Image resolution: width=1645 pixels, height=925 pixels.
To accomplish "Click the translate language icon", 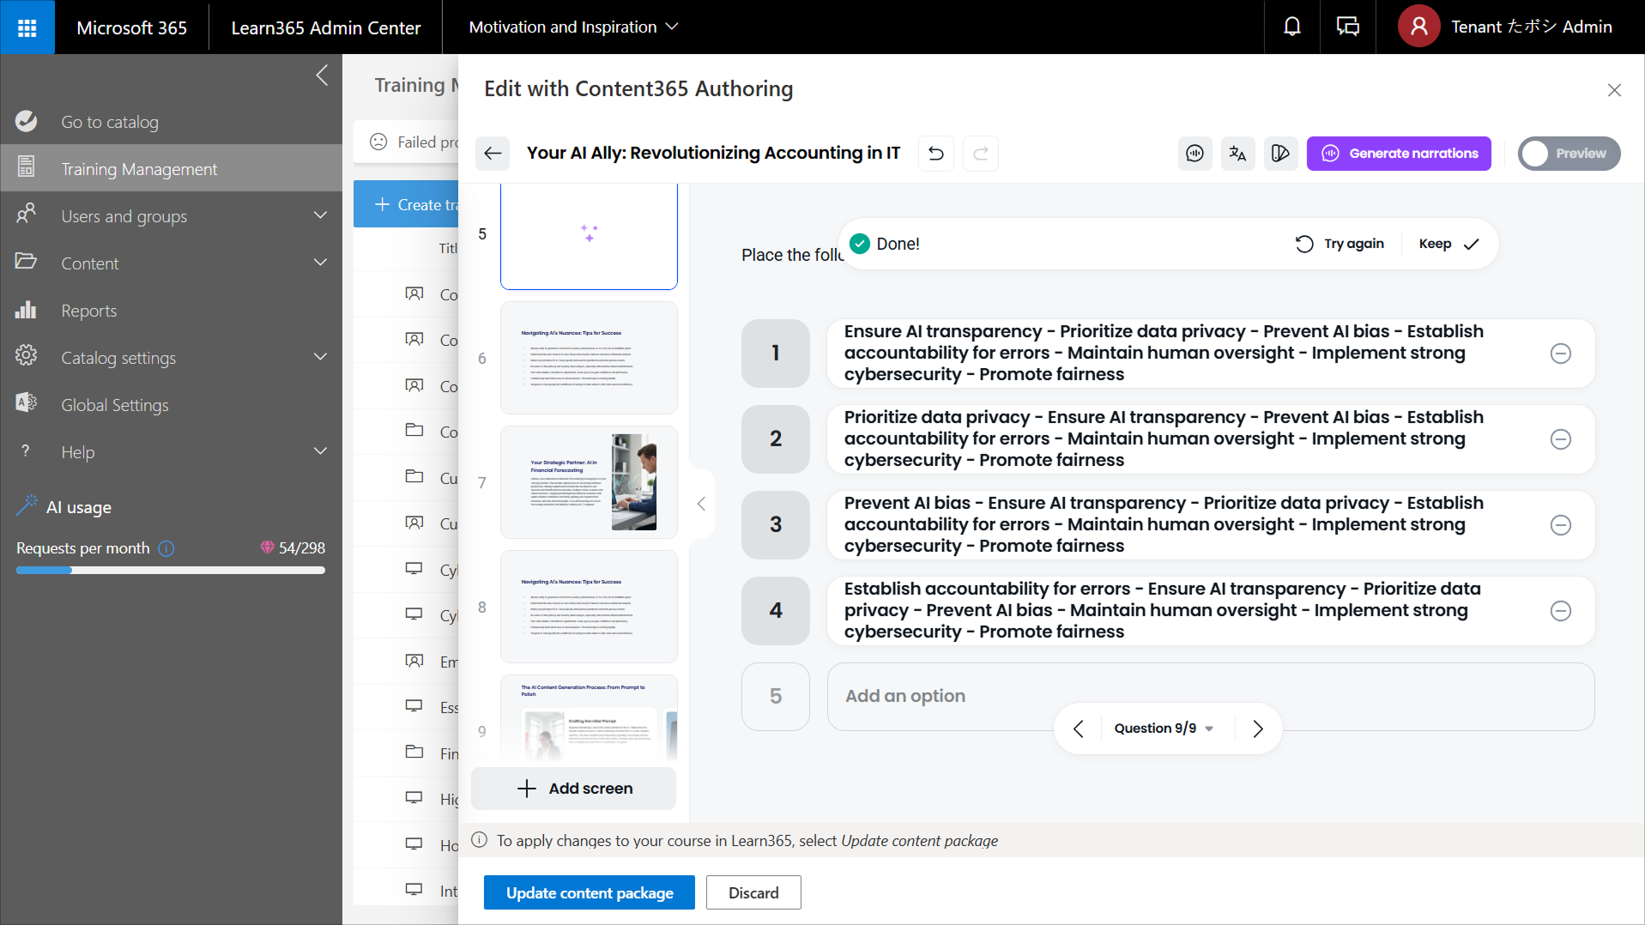I will click(1237, 154).
